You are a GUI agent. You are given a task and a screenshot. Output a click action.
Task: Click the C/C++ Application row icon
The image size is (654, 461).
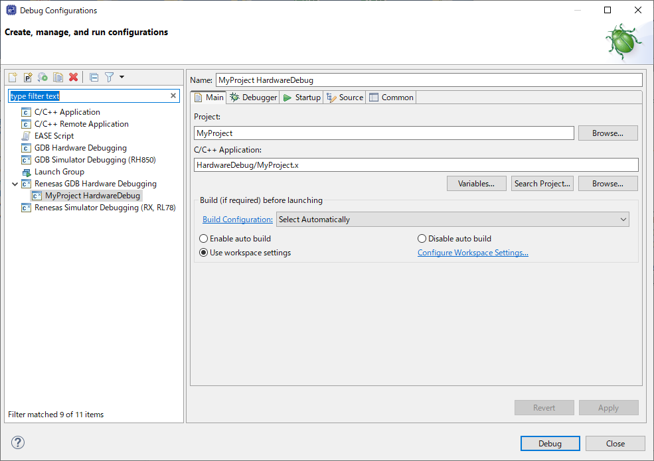(x=26, y=112)
